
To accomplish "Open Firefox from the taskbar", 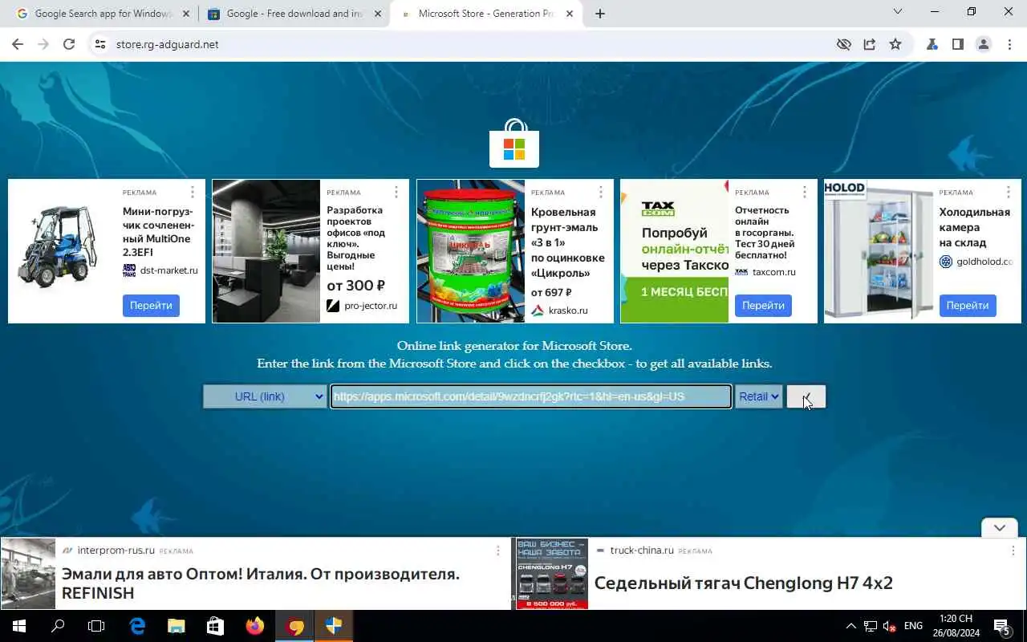I will (255, 626).
